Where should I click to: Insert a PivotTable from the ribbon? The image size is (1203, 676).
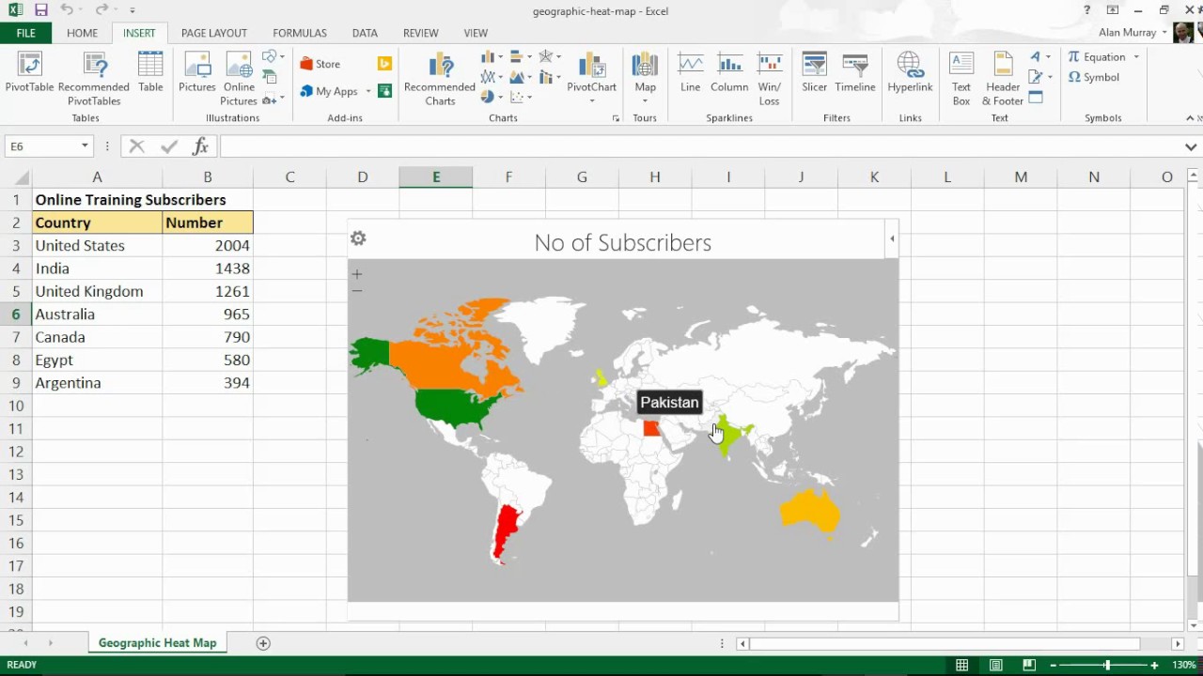pyautogui.click(x=29, y=73)
